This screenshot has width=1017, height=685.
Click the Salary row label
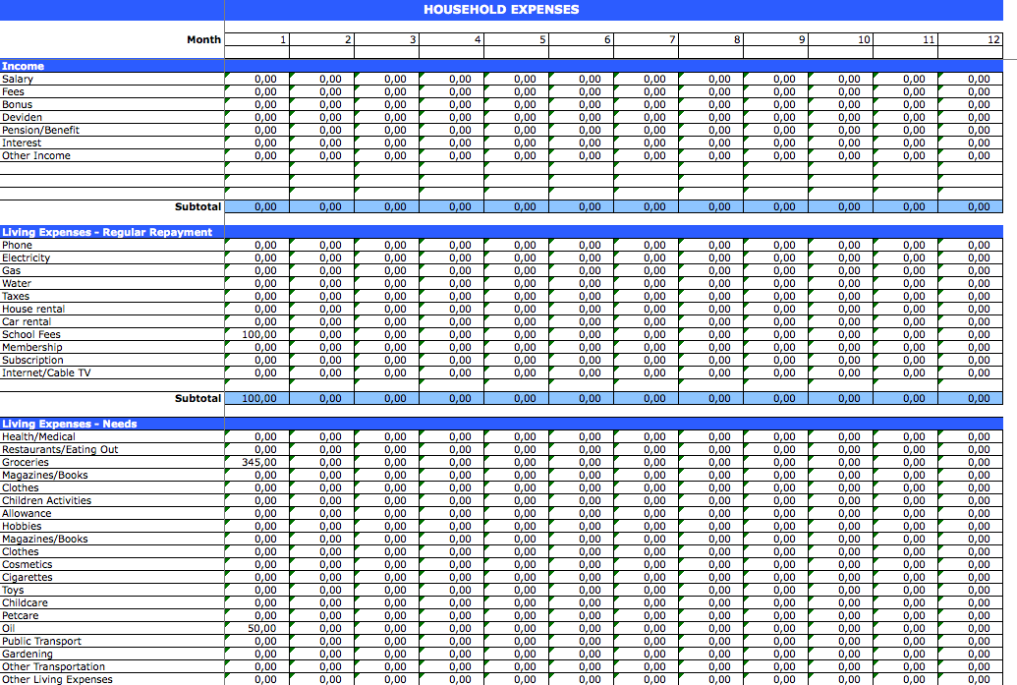[18, 79]
